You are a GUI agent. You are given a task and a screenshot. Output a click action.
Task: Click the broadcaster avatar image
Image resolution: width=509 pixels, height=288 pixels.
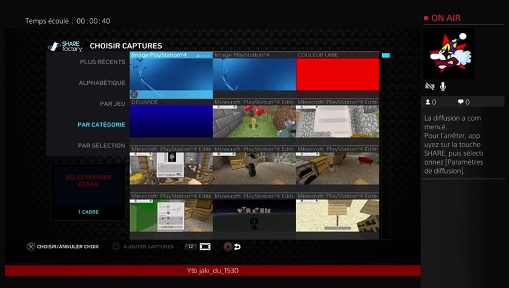click(x=449, y=54)
